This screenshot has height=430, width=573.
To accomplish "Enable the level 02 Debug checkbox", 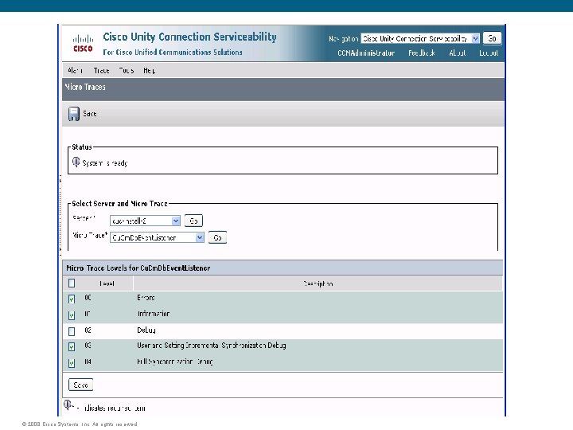I will coord(72,331).
